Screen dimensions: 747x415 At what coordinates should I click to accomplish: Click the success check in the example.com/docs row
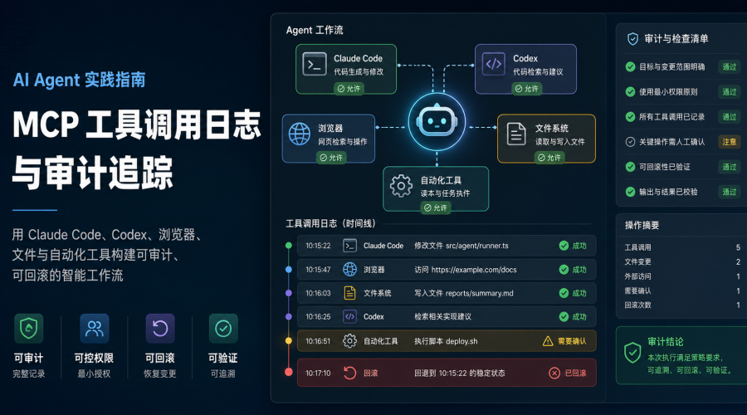[564, 270]
